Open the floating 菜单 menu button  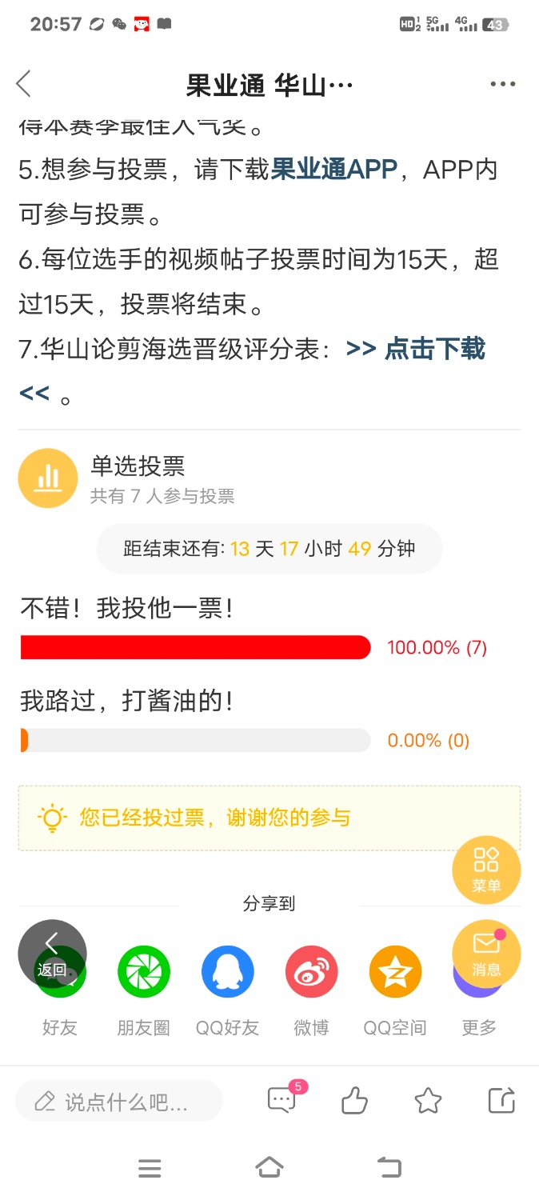486,870
